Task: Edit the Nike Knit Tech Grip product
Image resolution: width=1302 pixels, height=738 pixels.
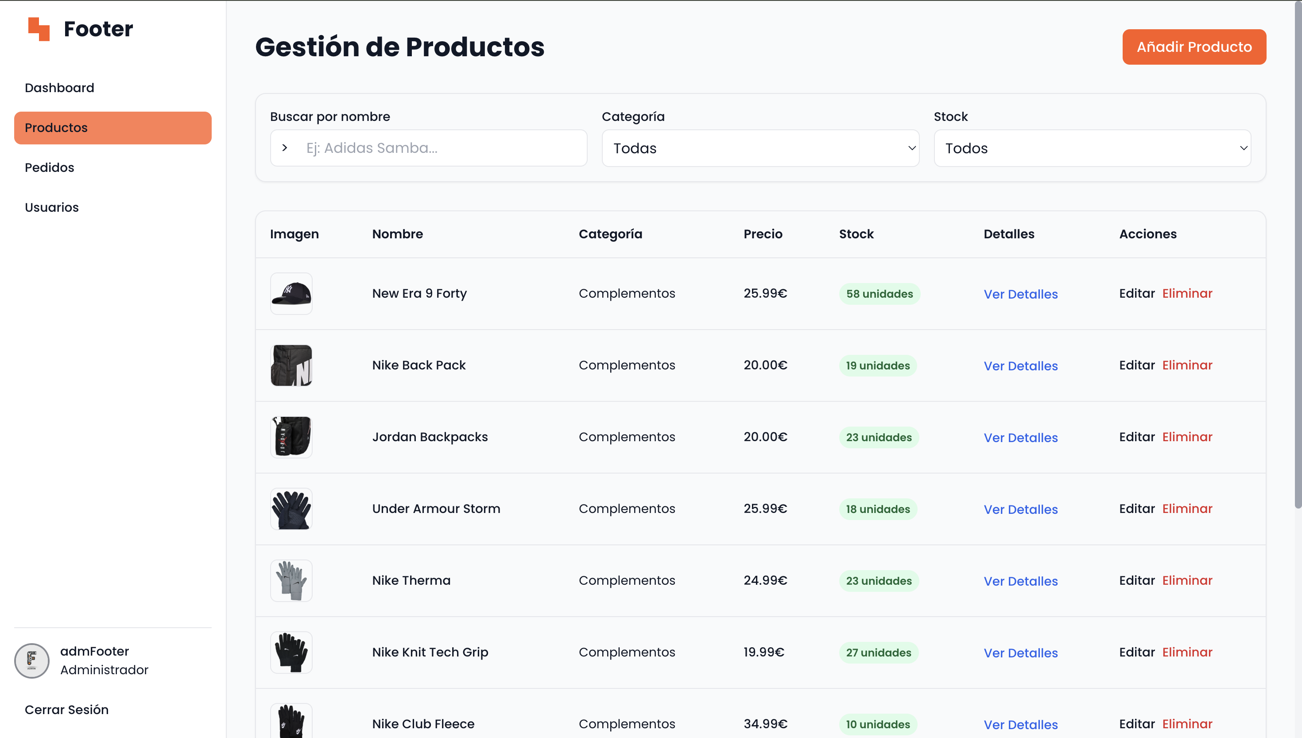Action: (1137, 652)
